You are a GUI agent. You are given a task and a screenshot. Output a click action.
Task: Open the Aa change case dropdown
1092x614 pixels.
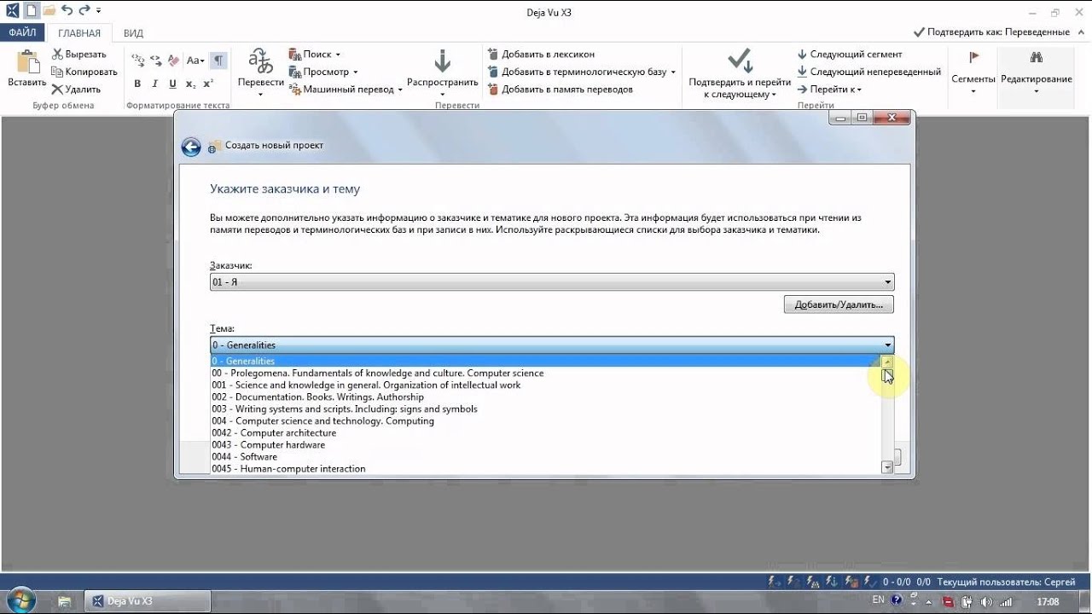point(195,60)
